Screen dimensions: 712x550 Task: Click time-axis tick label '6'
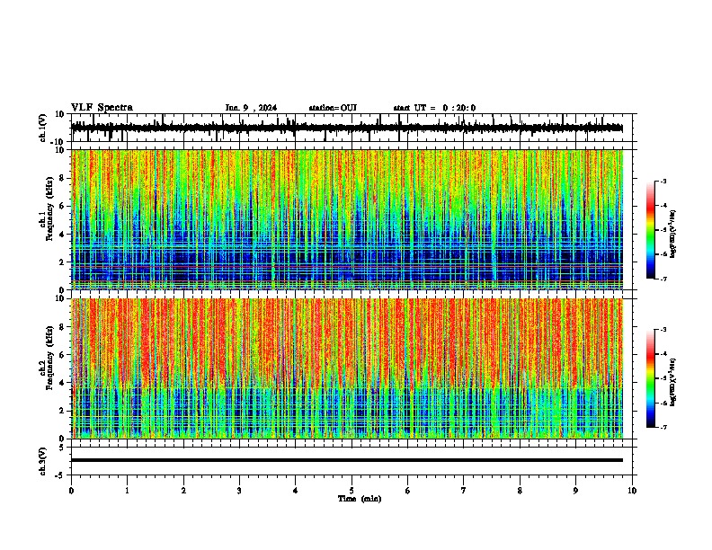[408, 491]
